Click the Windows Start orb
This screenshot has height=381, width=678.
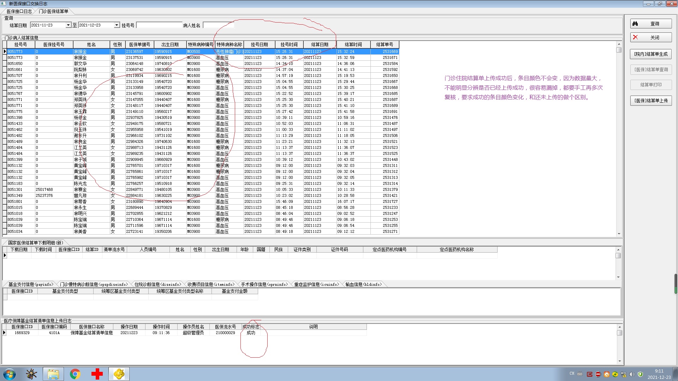10,374
